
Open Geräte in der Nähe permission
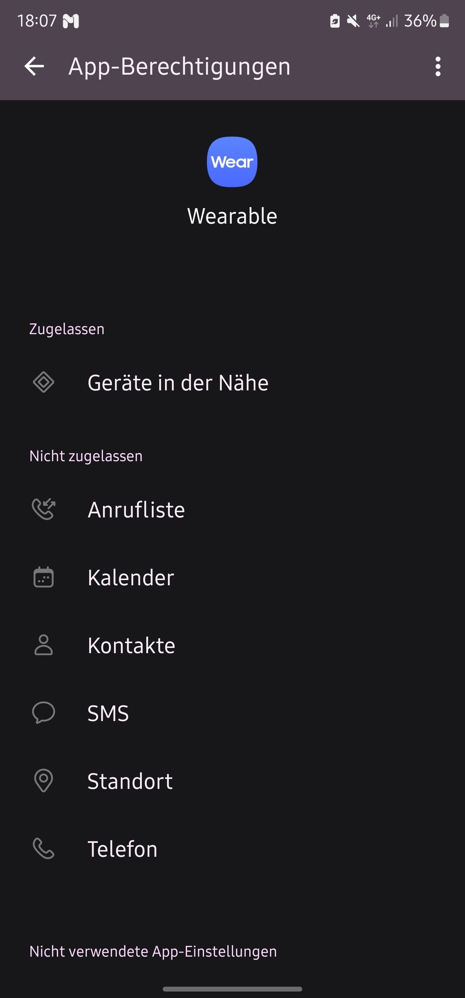click(232, 383)
